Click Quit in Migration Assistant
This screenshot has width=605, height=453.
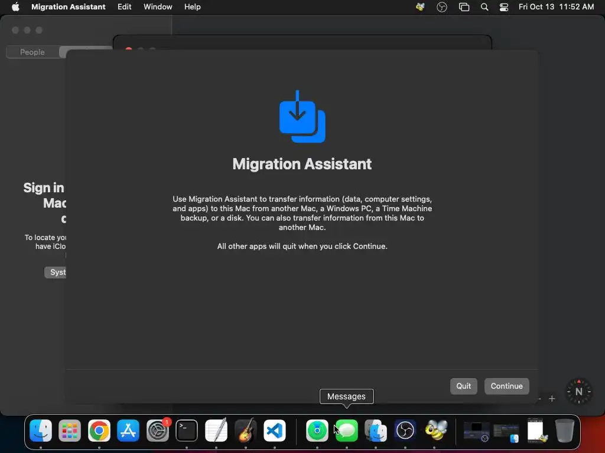tap(463, 386)
